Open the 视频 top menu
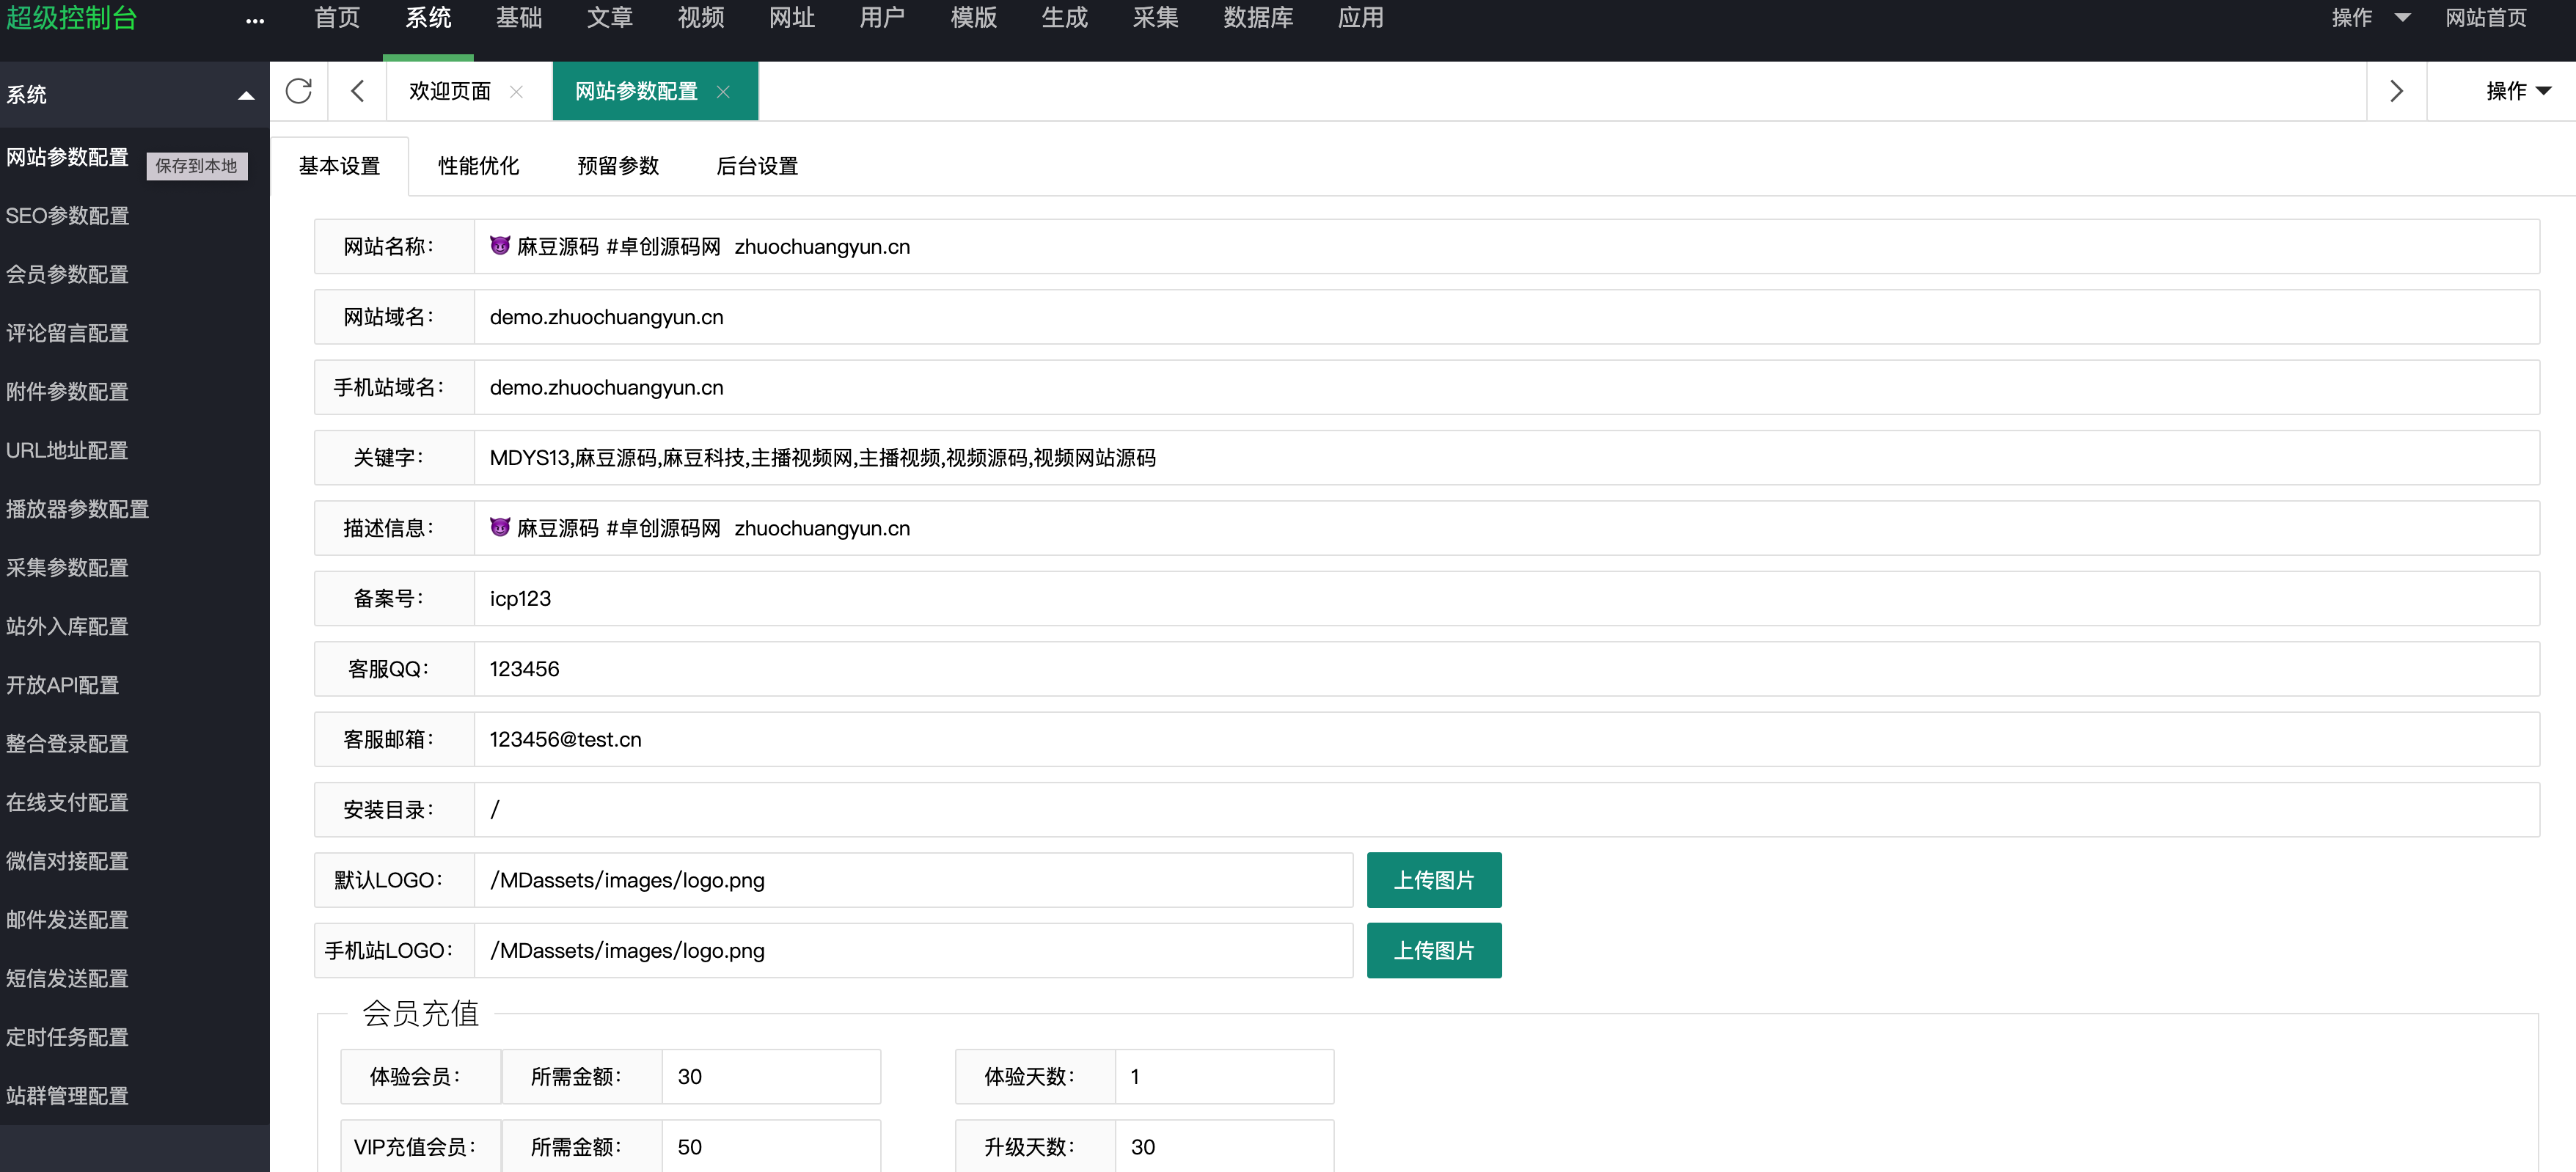The height and width of the screenshot is (1172, 2576). tap(701, 18)
